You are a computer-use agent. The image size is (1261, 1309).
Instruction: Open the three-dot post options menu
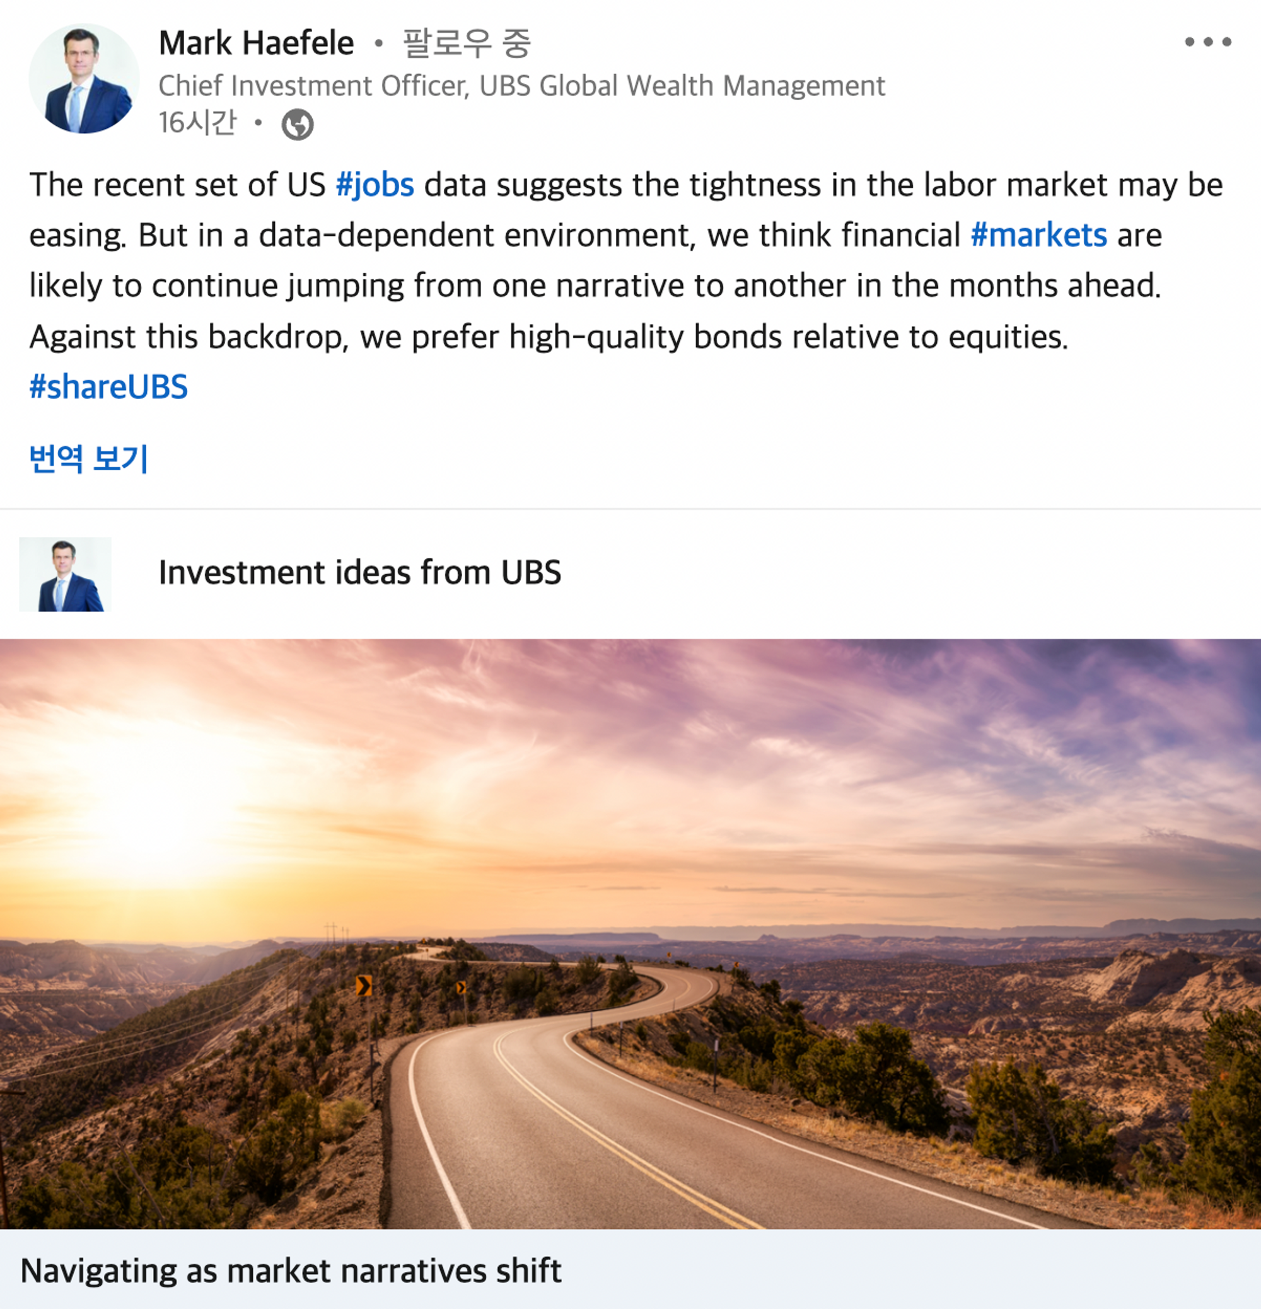click(1207, 42)
